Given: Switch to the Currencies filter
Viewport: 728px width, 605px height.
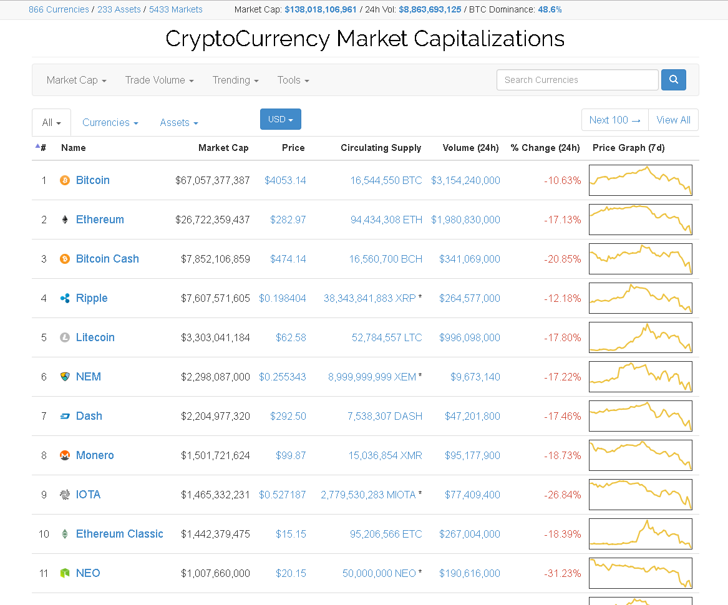Looking at the screenshot, I should click(110, 122).
